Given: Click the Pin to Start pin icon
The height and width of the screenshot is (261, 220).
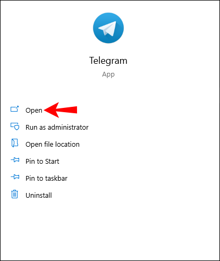Looking at the screenshot, I should (x=15, y=160).
